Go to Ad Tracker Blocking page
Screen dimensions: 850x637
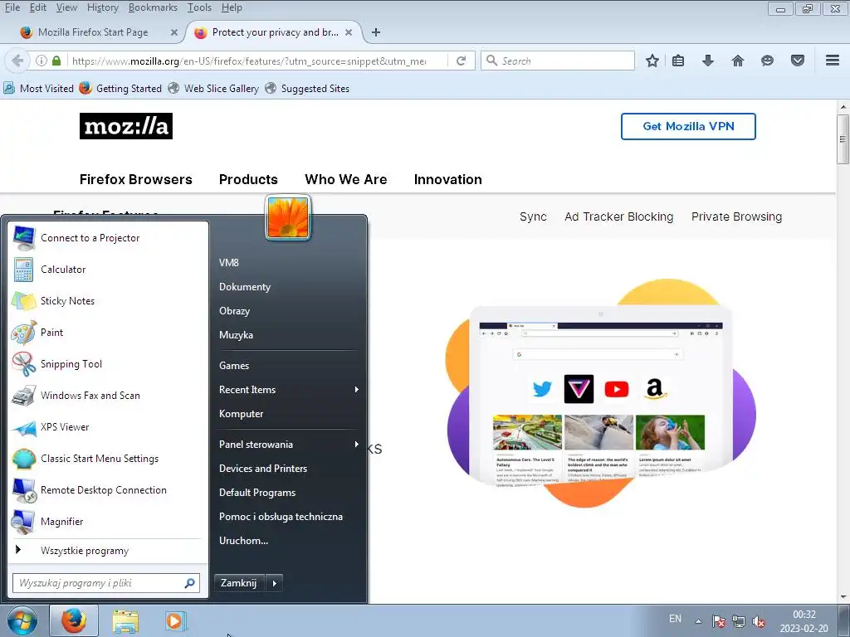(x=618, y=216)
